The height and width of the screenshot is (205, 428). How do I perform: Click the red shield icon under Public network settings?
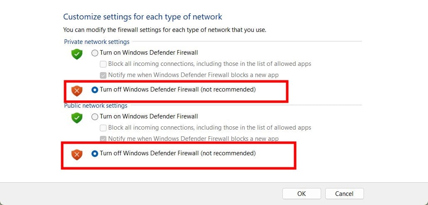pyautogui.click(x=77, y=154)
